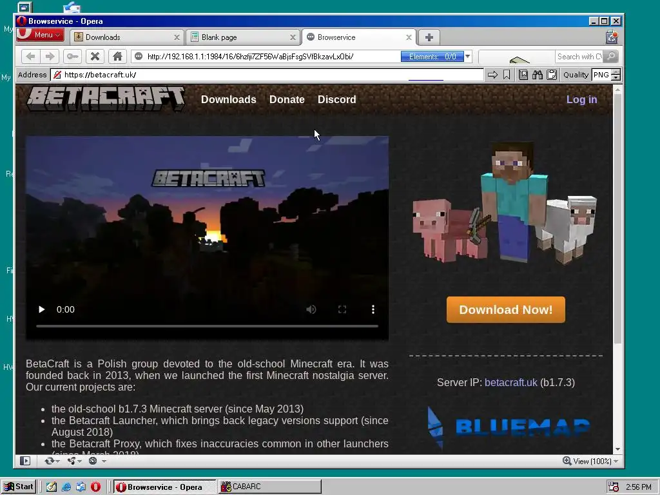Focus the Search with field
This screenshot has height=495, width=660.
[x=579, y=57]
